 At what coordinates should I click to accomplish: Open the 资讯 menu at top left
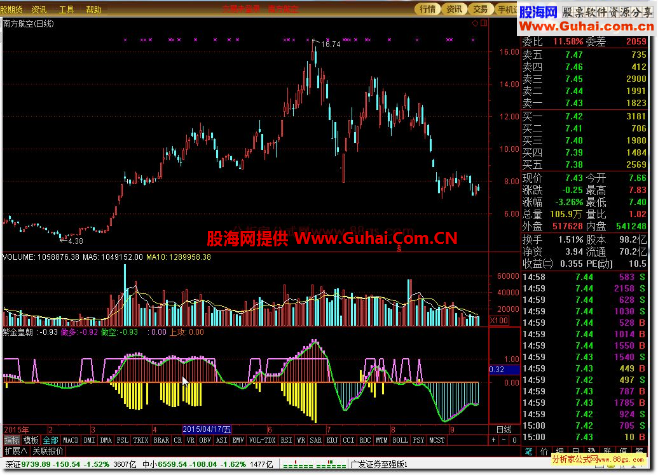(39, 10)
